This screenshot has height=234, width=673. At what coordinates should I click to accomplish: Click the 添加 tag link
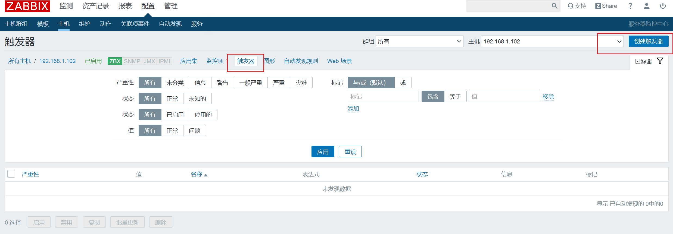tap(353, 109)
